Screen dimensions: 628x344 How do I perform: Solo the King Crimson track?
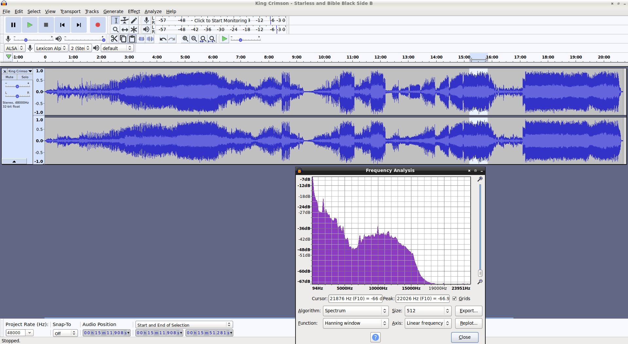[25, 77]
